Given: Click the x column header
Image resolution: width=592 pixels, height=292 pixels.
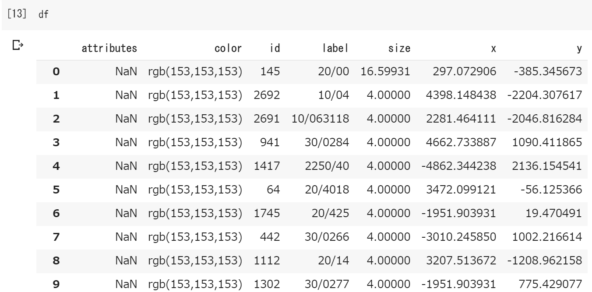Looking at the screenshot, I should point(493,49).
